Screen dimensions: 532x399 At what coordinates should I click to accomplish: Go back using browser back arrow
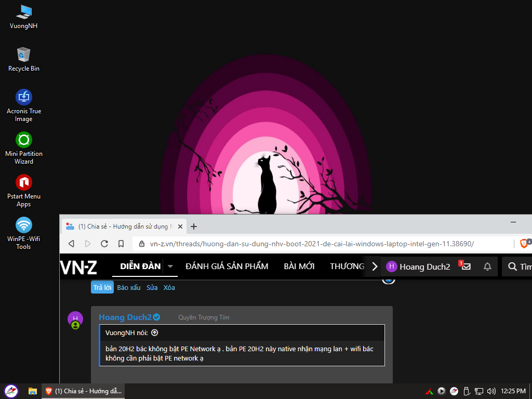pos(71,244)
